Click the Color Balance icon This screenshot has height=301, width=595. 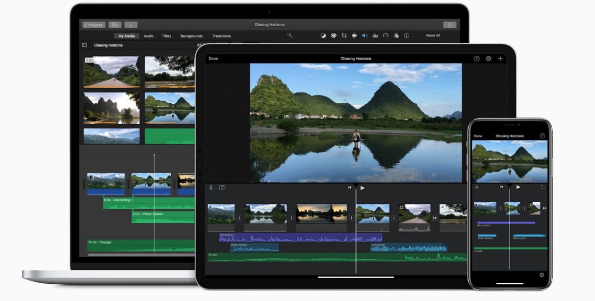point(323,35)
